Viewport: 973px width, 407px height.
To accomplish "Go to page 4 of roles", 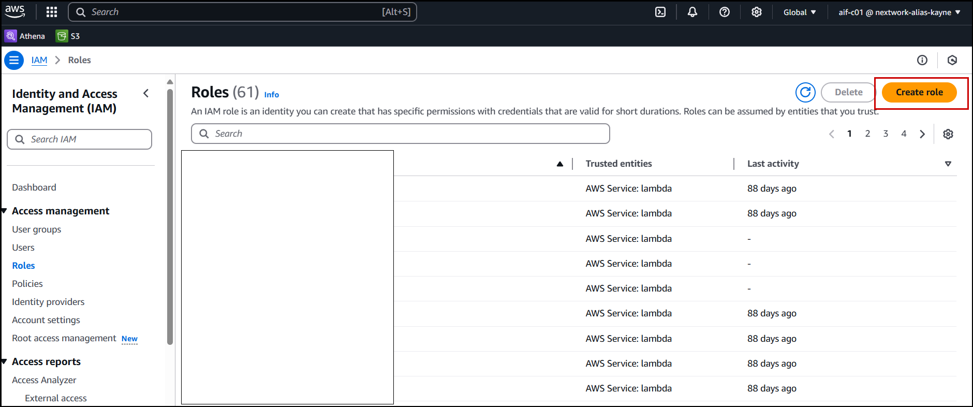I will tap(904, 134).
